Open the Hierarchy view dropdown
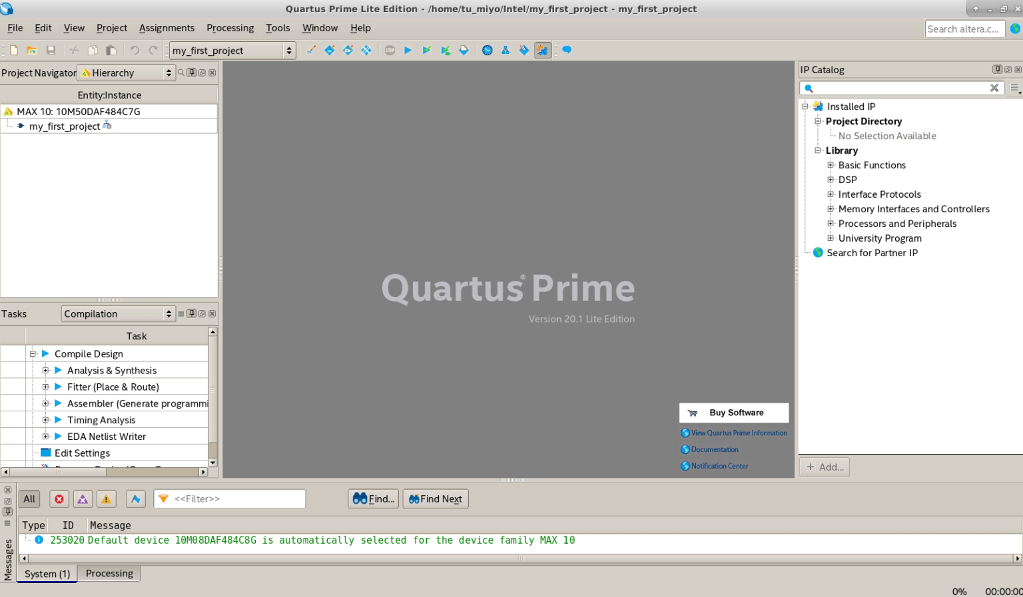Screen dimensions: 1023x597 (127, 73)
